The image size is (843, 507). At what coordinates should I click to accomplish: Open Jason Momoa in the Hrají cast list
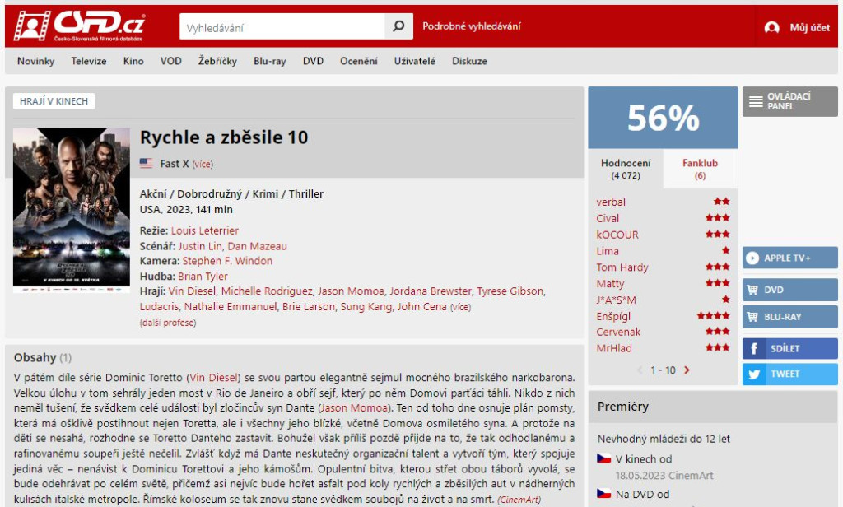coord(351,291)
